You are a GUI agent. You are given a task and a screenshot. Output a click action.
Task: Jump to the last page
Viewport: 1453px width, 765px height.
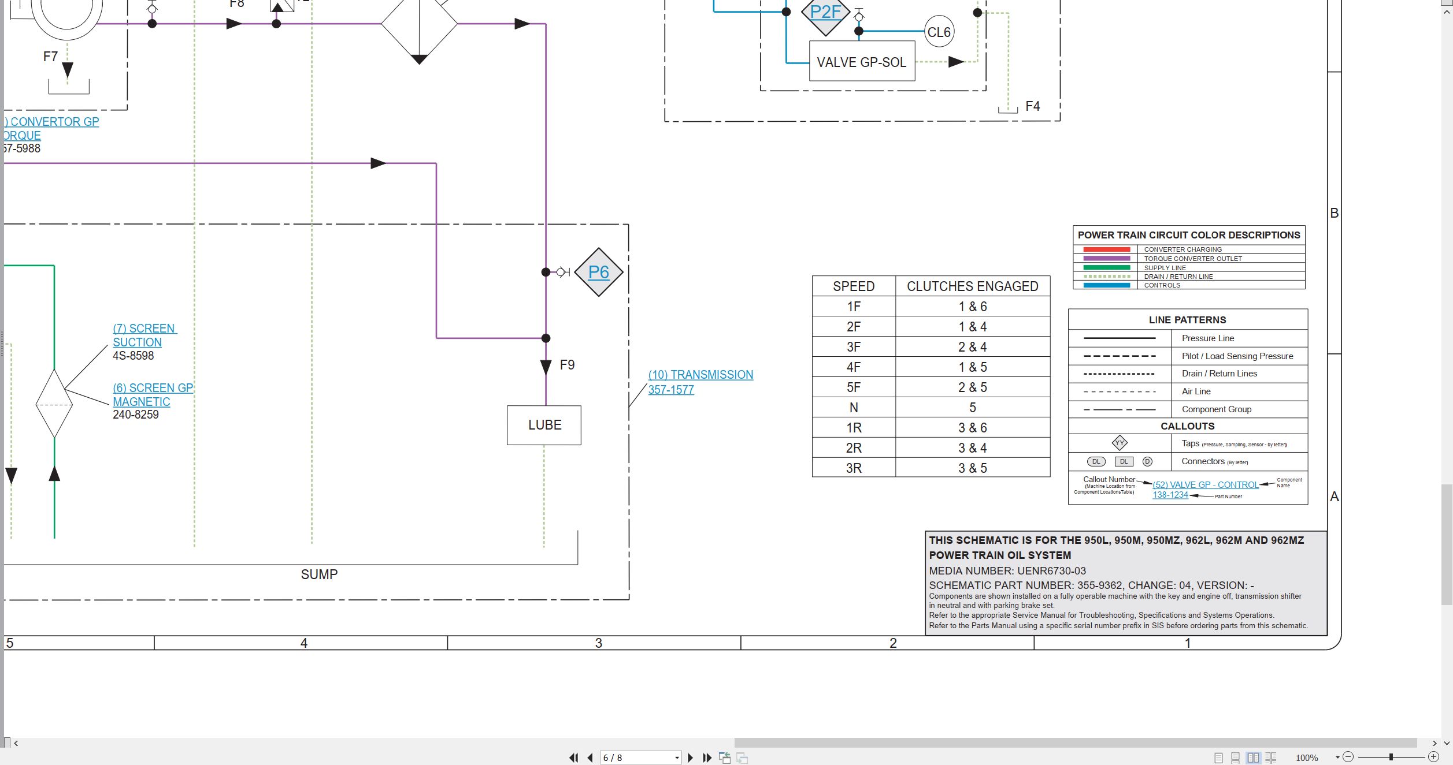pyautogui.click(x=707, y=757)
